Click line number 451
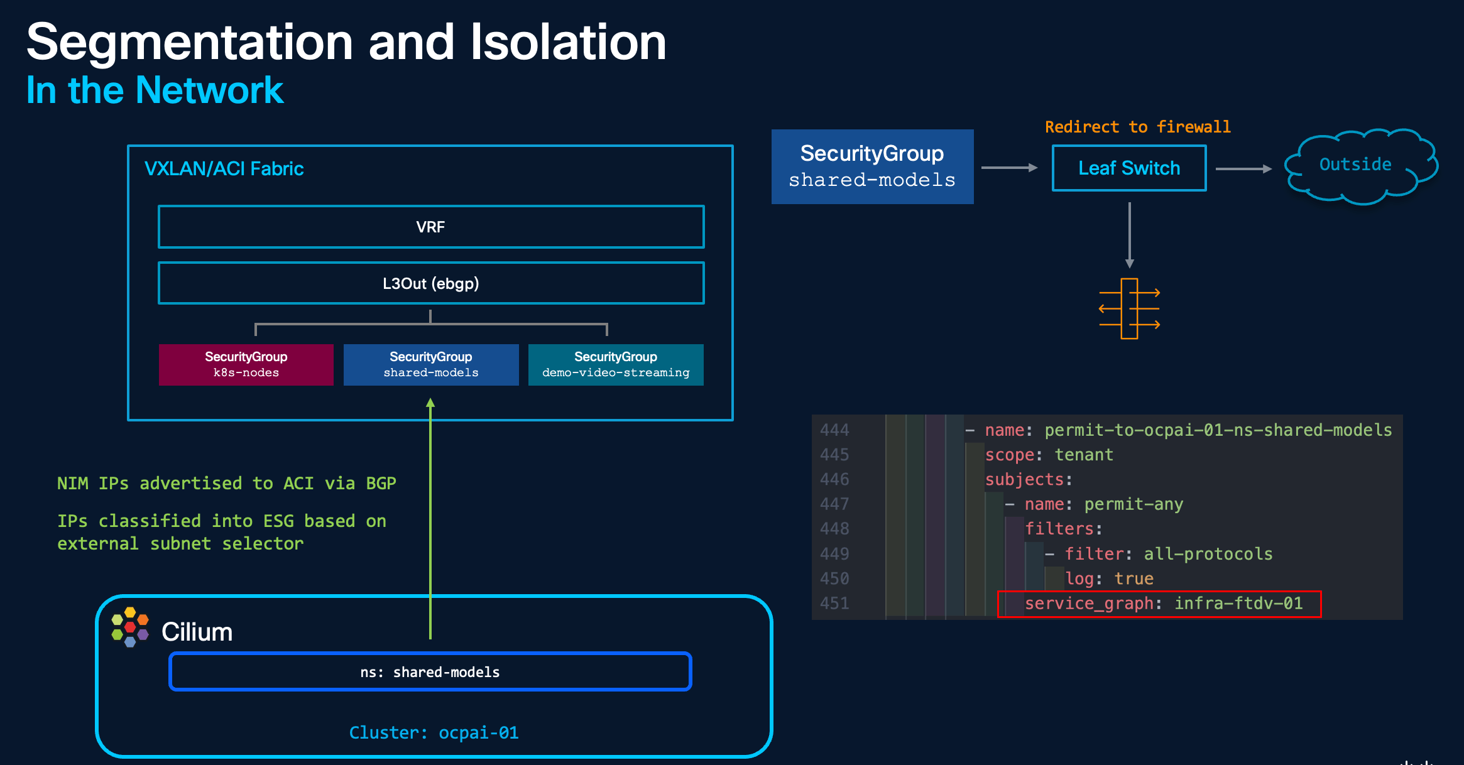Image resolution: width=1464 pixels, height=765 pixels. tap(834, 604)
